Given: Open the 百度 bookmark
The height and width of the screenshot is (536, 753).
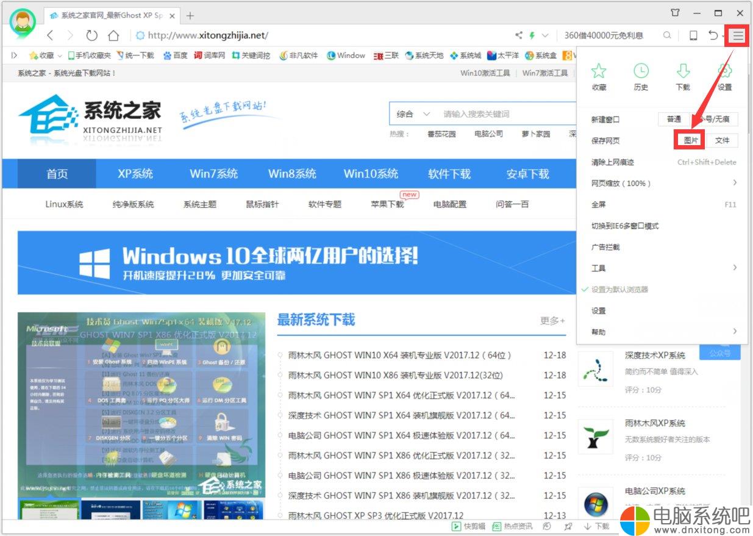Looking at the screenshot, I should click(175, 55).
